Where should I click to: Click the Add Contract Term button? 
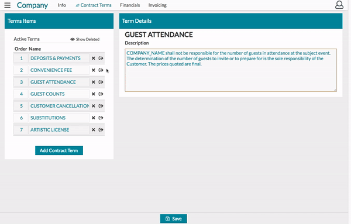pyautogui.click(x=59, y=150)
